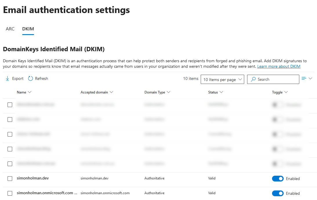Click the simonholman.dev domain name

coord(33,178)
